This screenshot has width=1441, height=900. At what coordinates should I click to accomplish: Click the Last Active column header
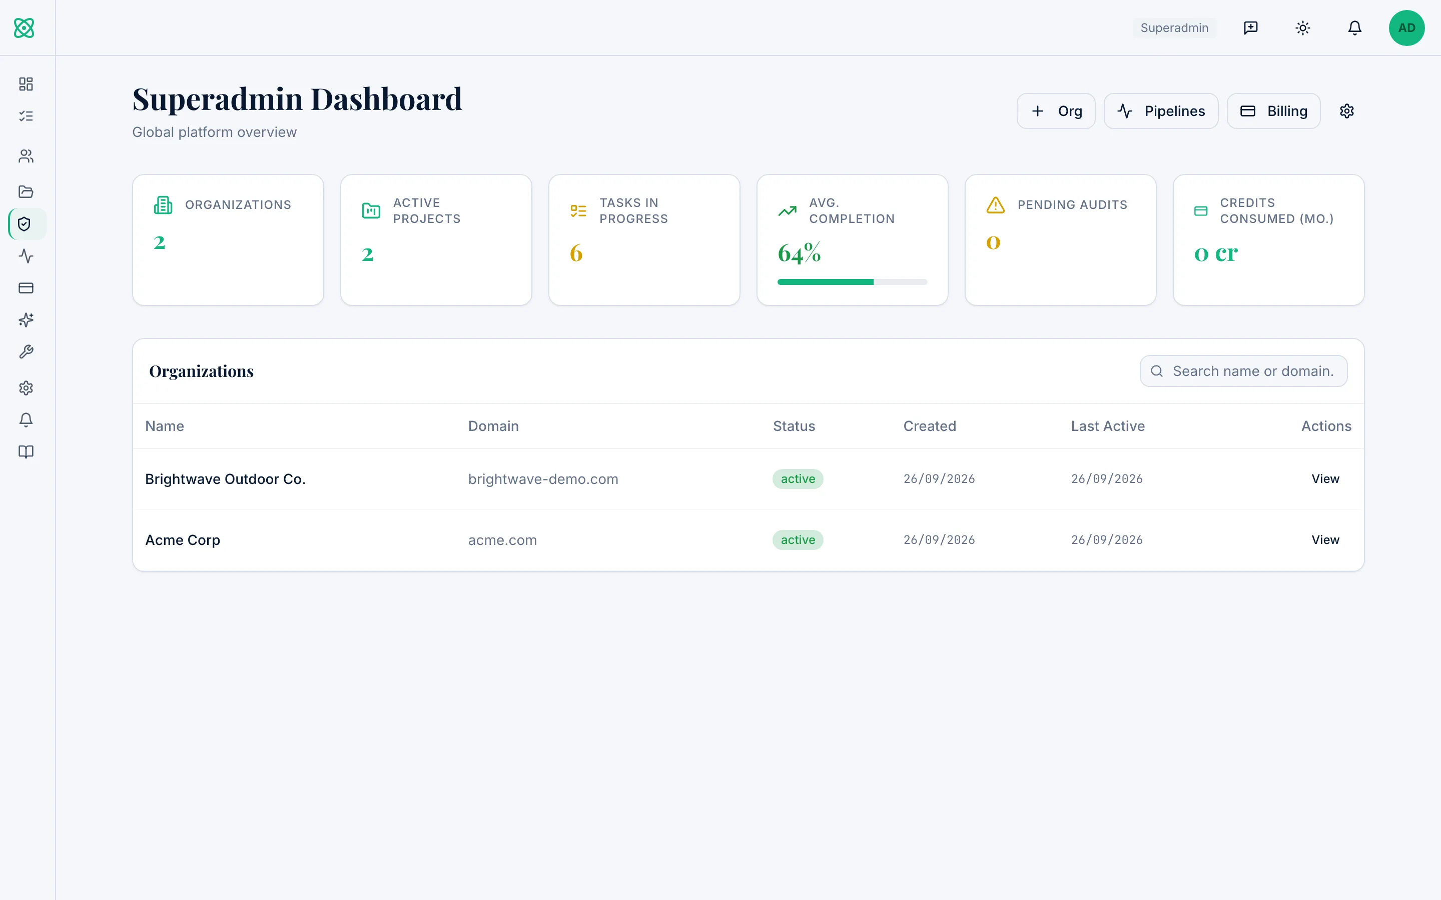point(1108,426)
